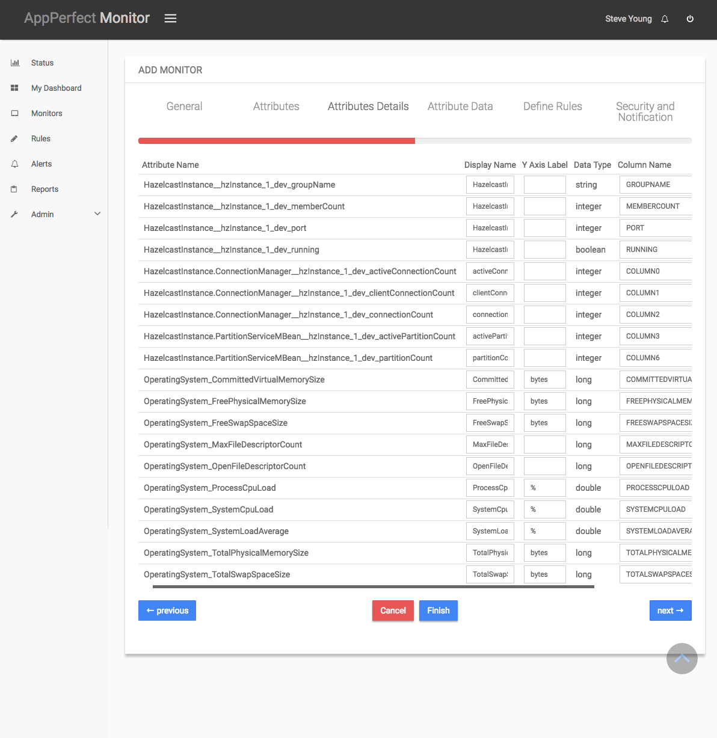Image resolution: width=717 pixels, height=738 pixels.
Task: Switch to Security and Notification tab
Action: 645,112
